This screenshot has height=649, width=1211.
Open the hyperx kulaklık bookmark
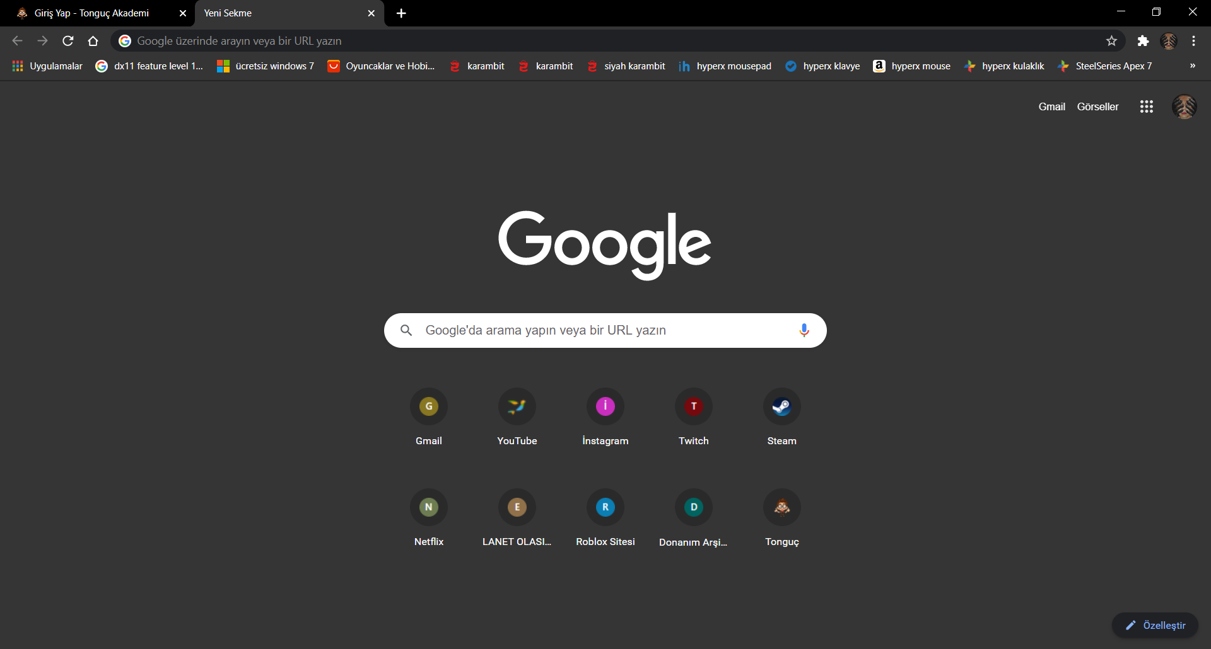click(1005, 66)
